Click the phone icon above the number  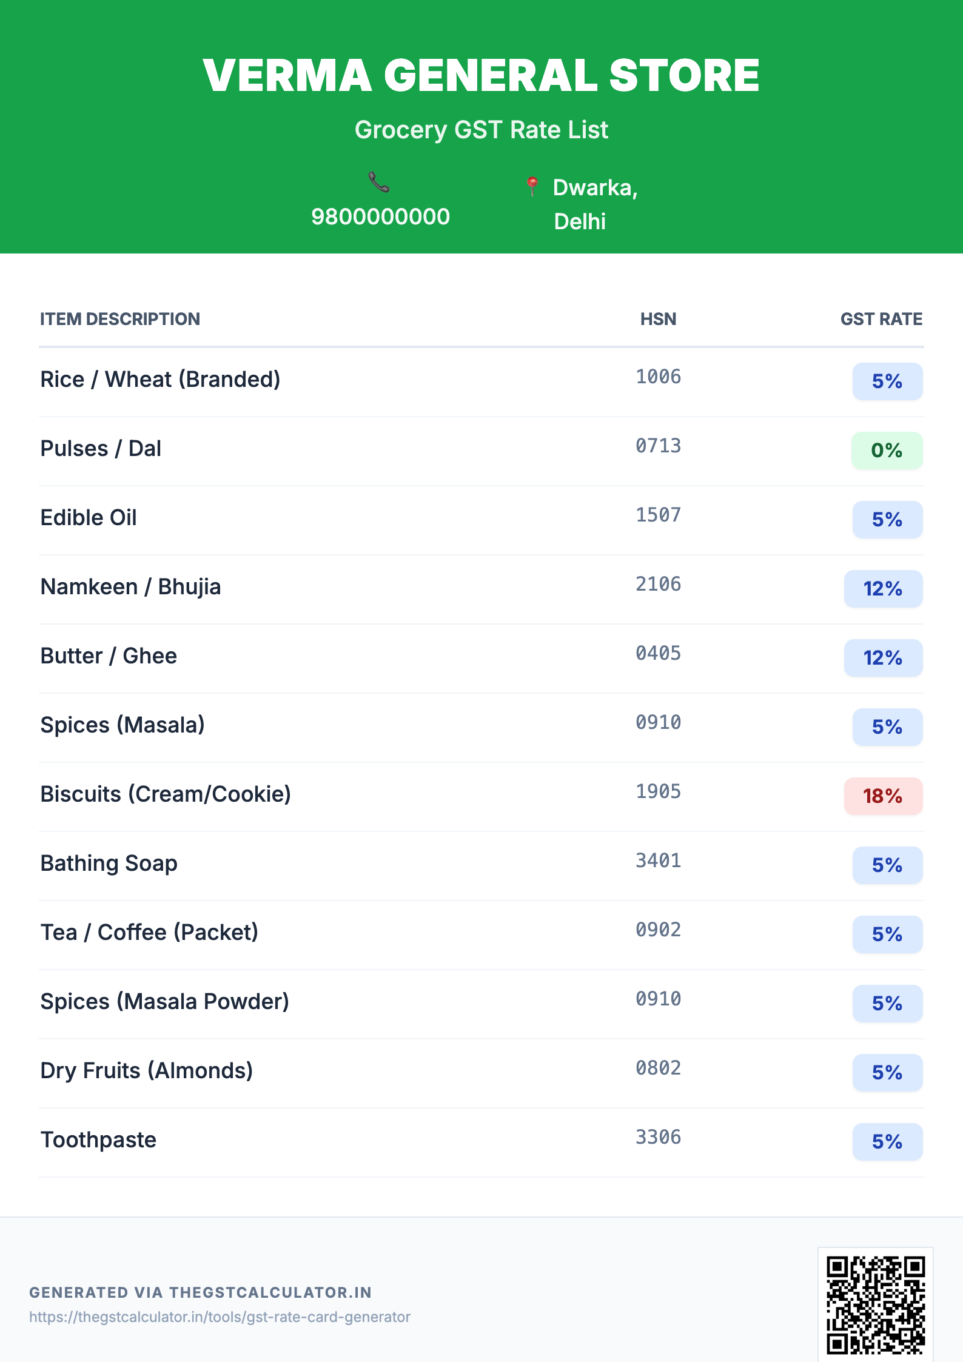(379, 182)
